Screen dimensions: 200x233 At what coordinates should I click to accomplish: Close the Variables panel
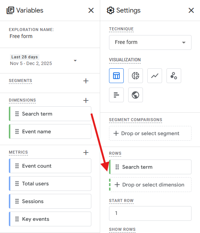click(91, 10)
